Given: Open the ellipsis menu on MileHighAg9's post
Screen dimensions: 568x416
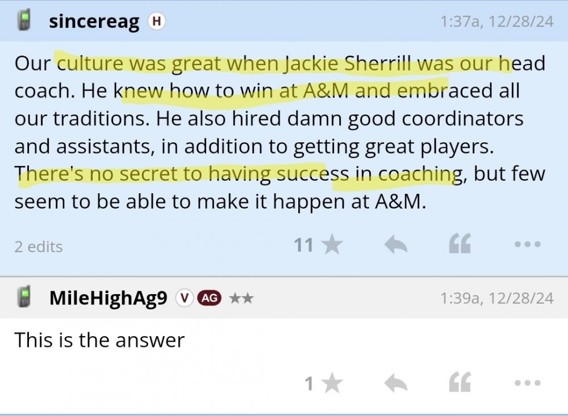Looking at the screenshot, I should click(x=527, y=383).
